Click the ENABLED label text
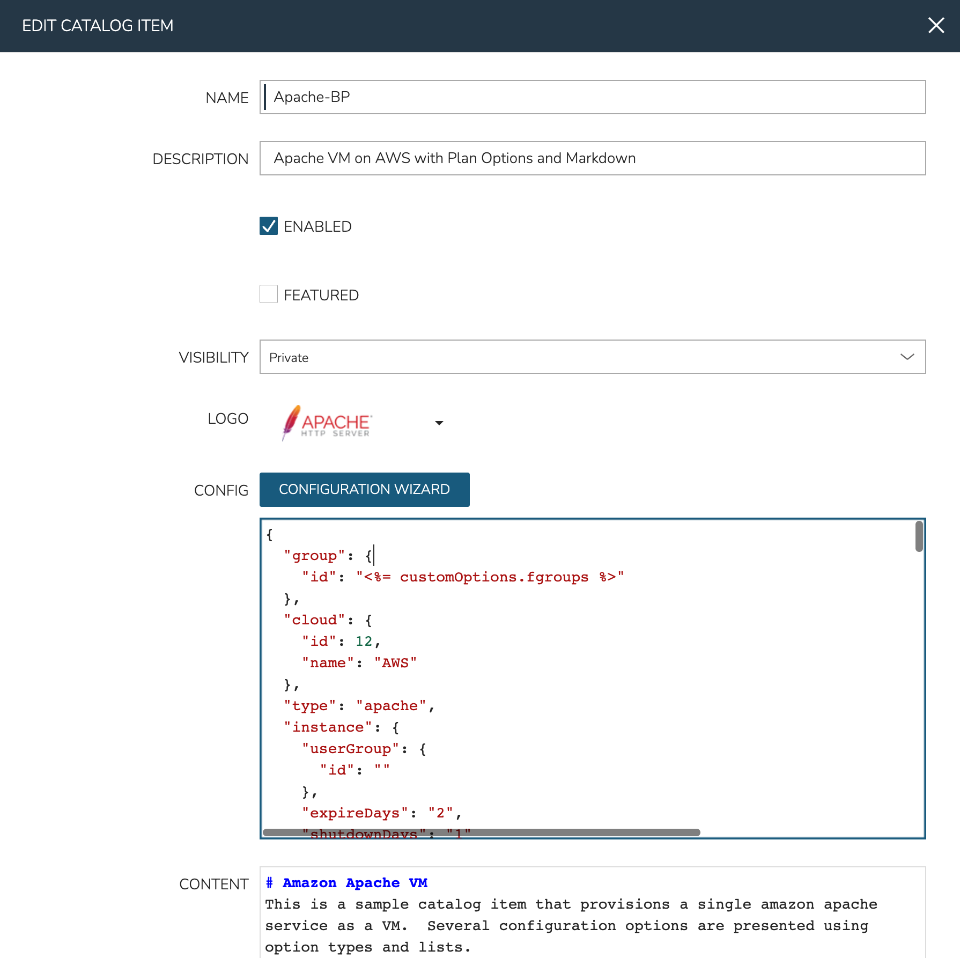The image size is (960, 958). 317,227
